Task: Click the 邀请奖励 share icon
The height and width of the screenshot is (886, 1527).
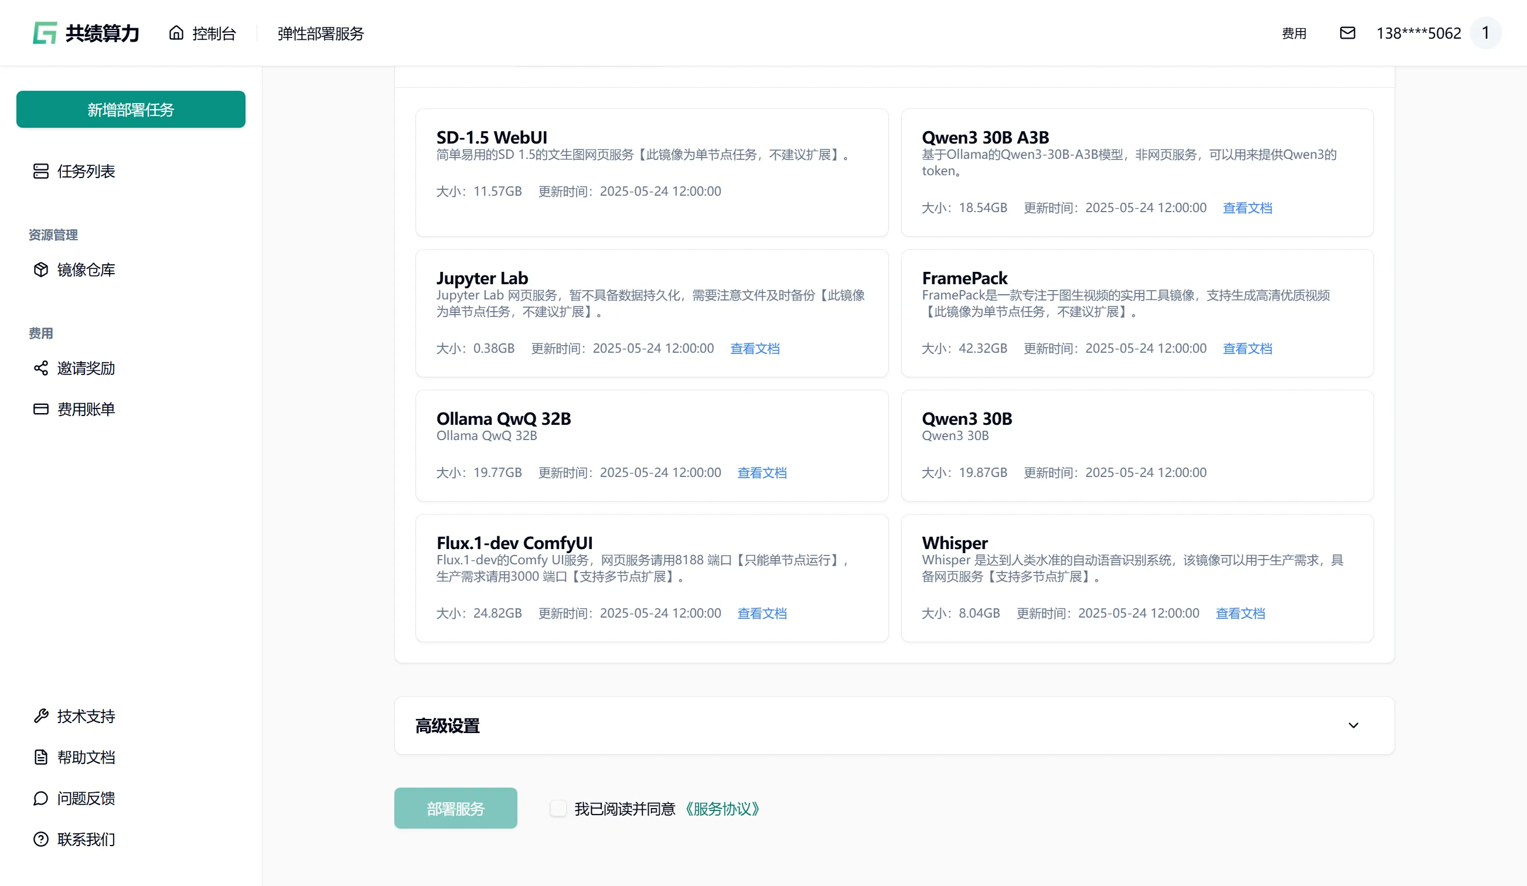Action: point(40,368)
